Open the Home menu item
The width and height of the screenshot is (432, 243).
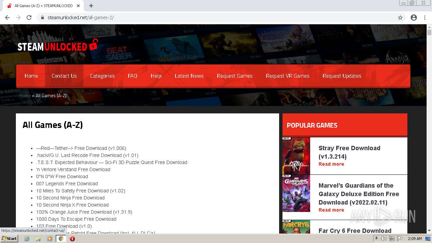31,76
